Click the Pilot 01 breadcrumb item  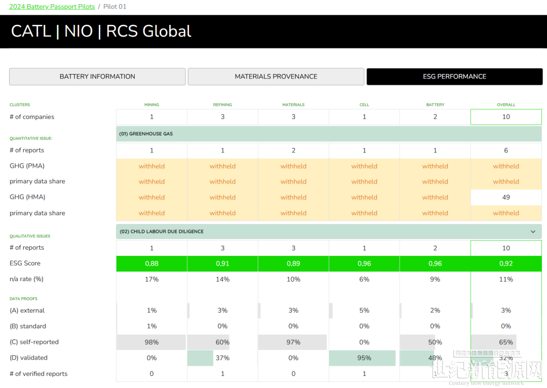114,7
